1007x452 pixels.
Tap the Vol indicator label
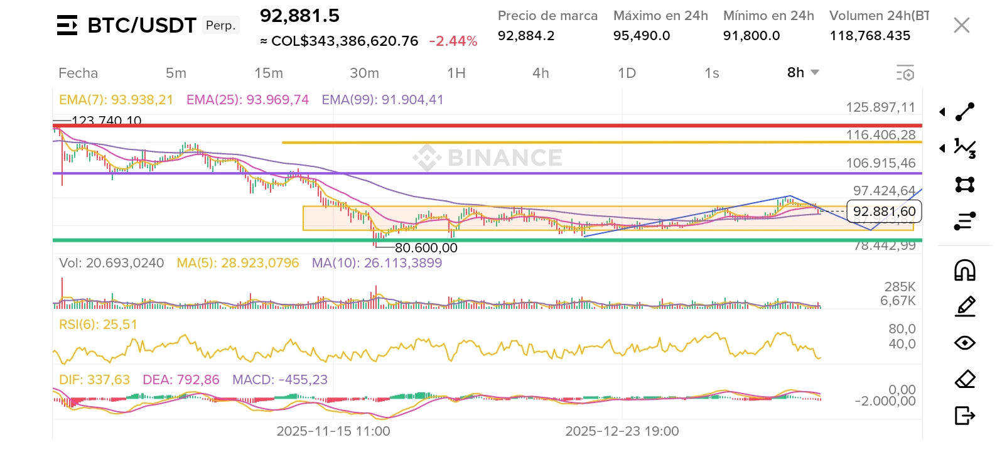111,263
